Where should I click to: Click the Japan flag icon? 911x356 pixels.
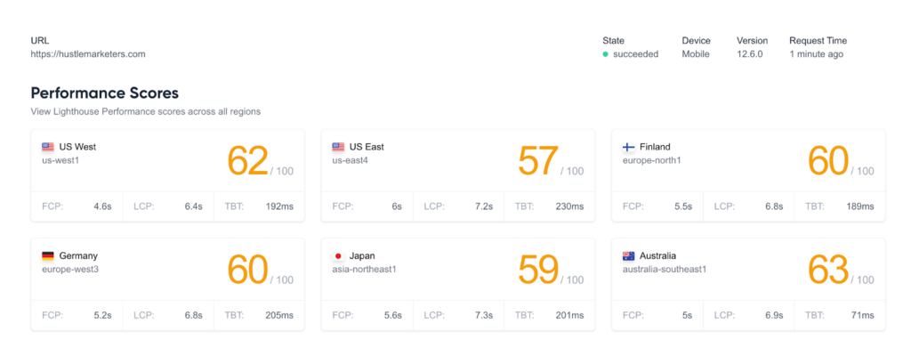(x=338, y=255)
